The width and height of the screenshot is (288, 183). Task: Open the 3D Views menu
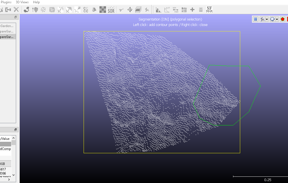pos(22,2)
